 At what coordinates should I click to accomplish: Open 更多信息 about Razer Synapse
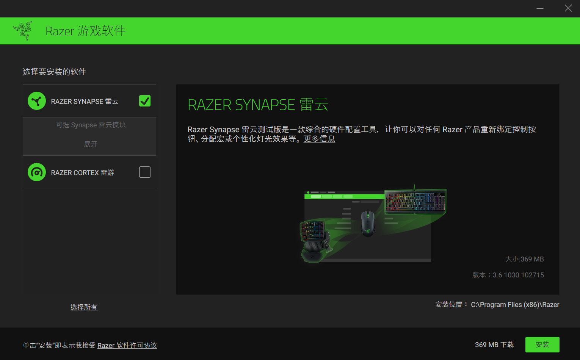(320, 139)
